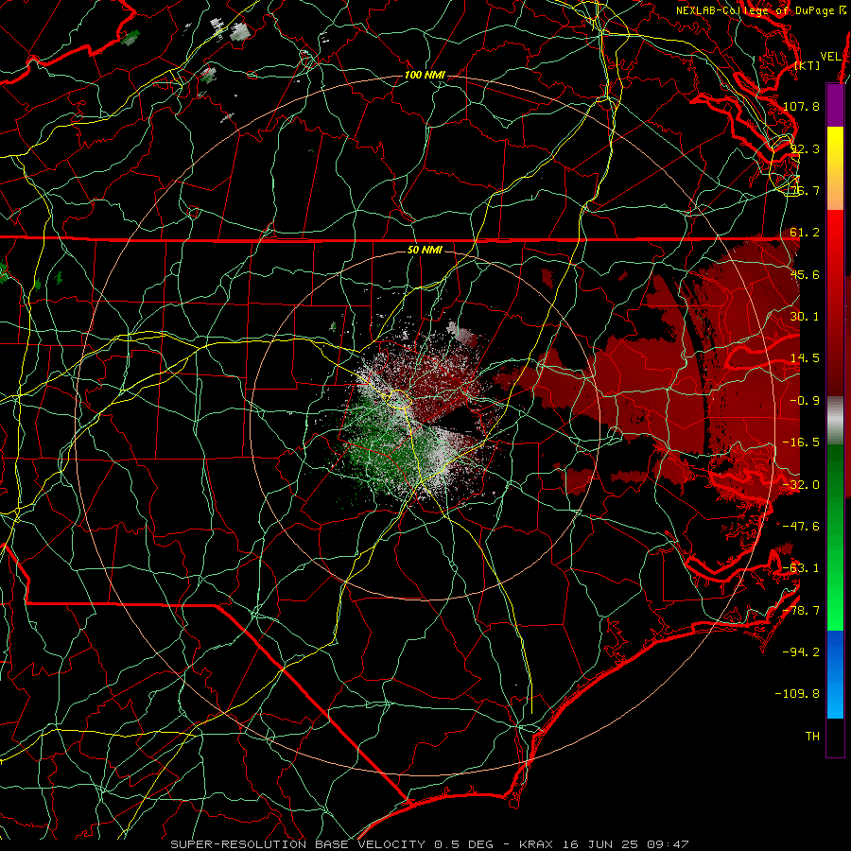Select the 45.6 scale value
Viewport: 851px width, 851px height.
tap(805, 274)
